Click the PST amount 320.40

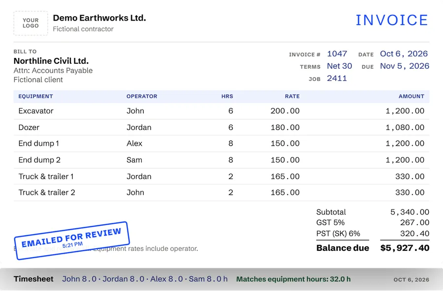point(414,234)
